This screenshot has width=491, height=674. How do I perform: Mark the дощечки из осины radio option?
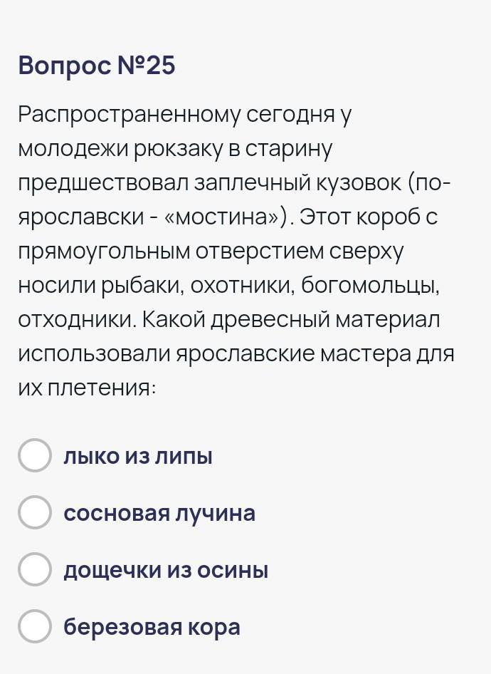(x=35, y=569)
